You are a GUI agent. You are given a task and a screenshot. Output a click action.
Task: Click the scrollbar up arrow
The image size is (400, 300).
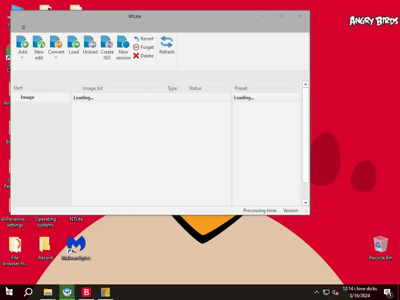[x=305, y=84]
